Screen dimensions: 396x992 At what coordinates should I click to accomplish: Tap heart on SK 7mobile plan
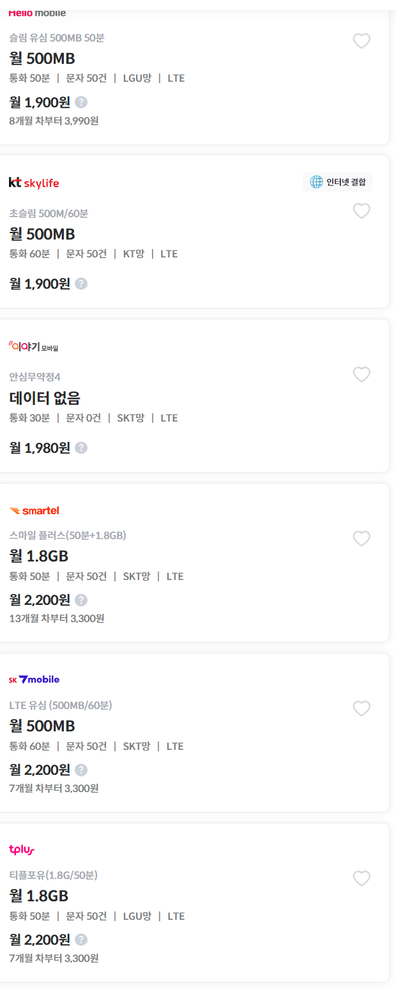coord(362,708)
